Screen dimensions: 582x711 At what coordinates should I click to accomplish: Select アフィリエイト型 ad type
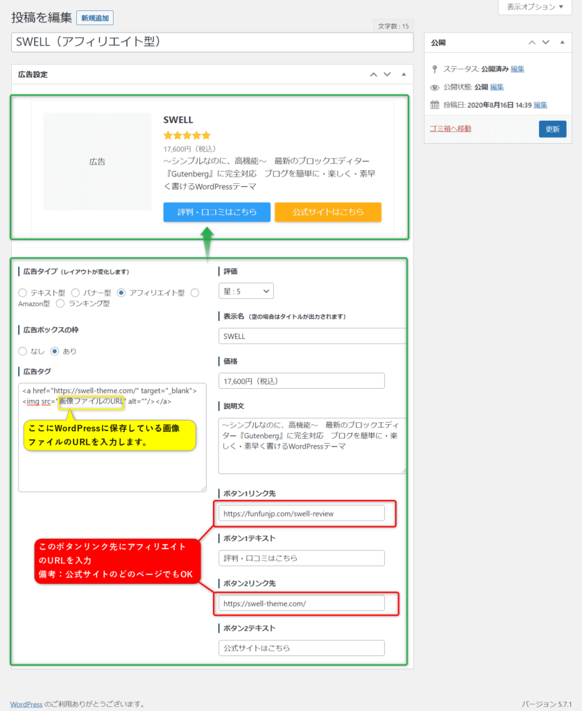121,293
